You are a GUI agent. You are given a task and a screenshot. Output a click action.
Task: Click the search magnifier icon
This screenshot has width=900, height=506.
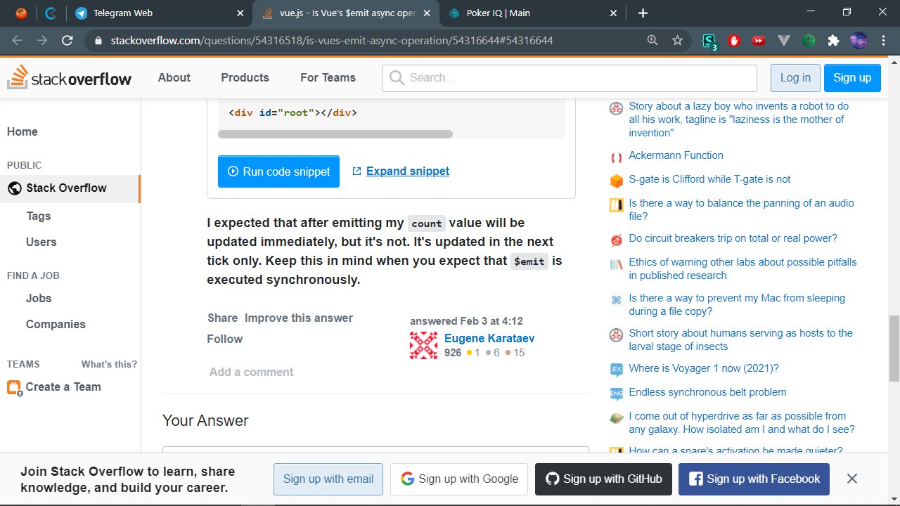point(397,77)
